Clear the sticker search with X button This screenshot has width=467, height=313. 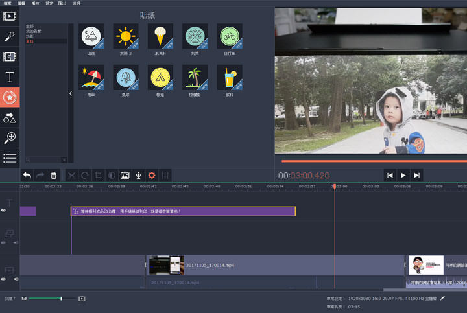click(64, 160)
